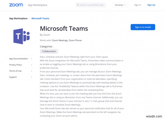
Task: Click the App Marketplace header title
Action: [x=37, y=5]
